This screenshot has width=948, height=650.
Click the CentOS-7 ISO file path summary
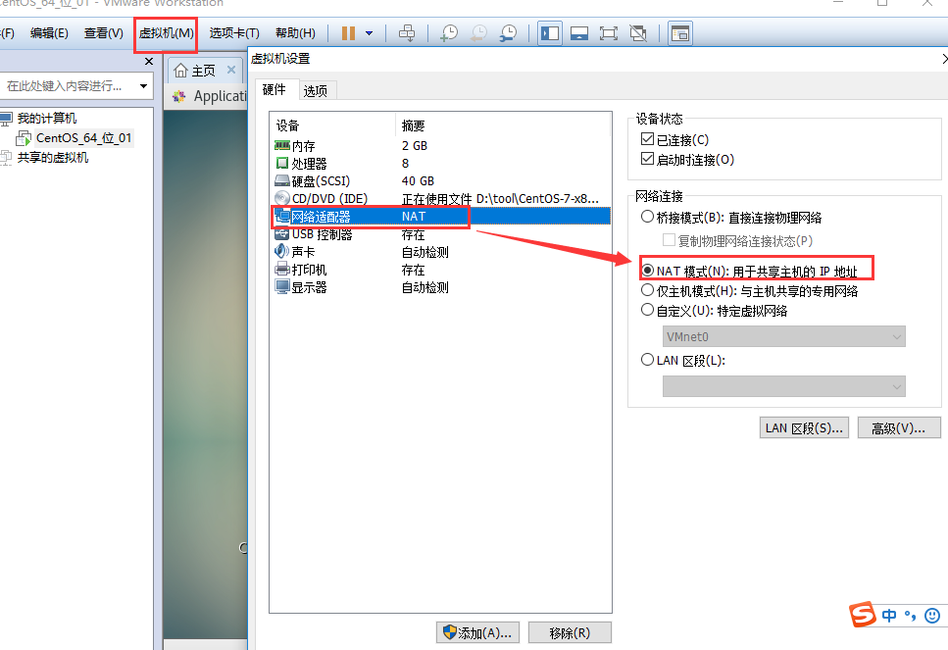500,198
